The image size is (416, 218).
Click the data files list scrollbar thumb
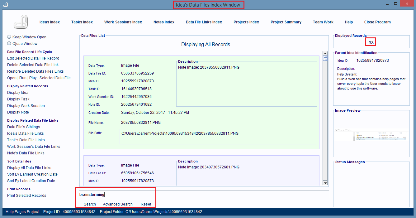325,58
